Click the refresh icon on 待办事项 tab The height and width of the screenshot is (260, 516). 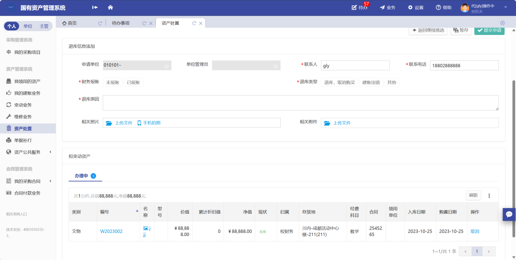point(144,23)
